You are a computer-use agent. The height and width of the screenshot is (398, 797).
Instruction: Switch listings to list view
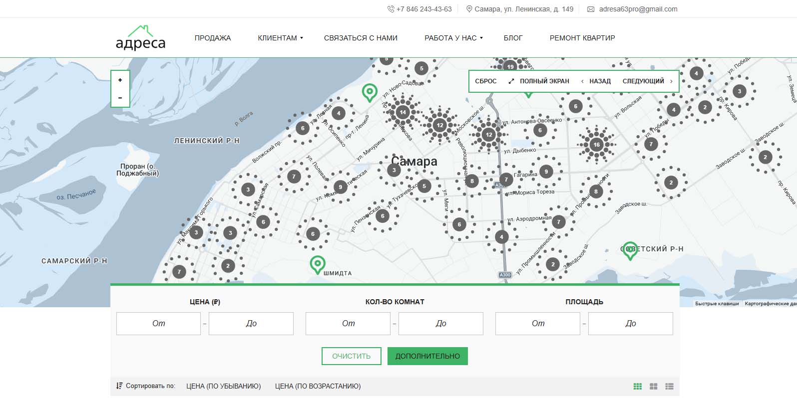coord(669,386)
